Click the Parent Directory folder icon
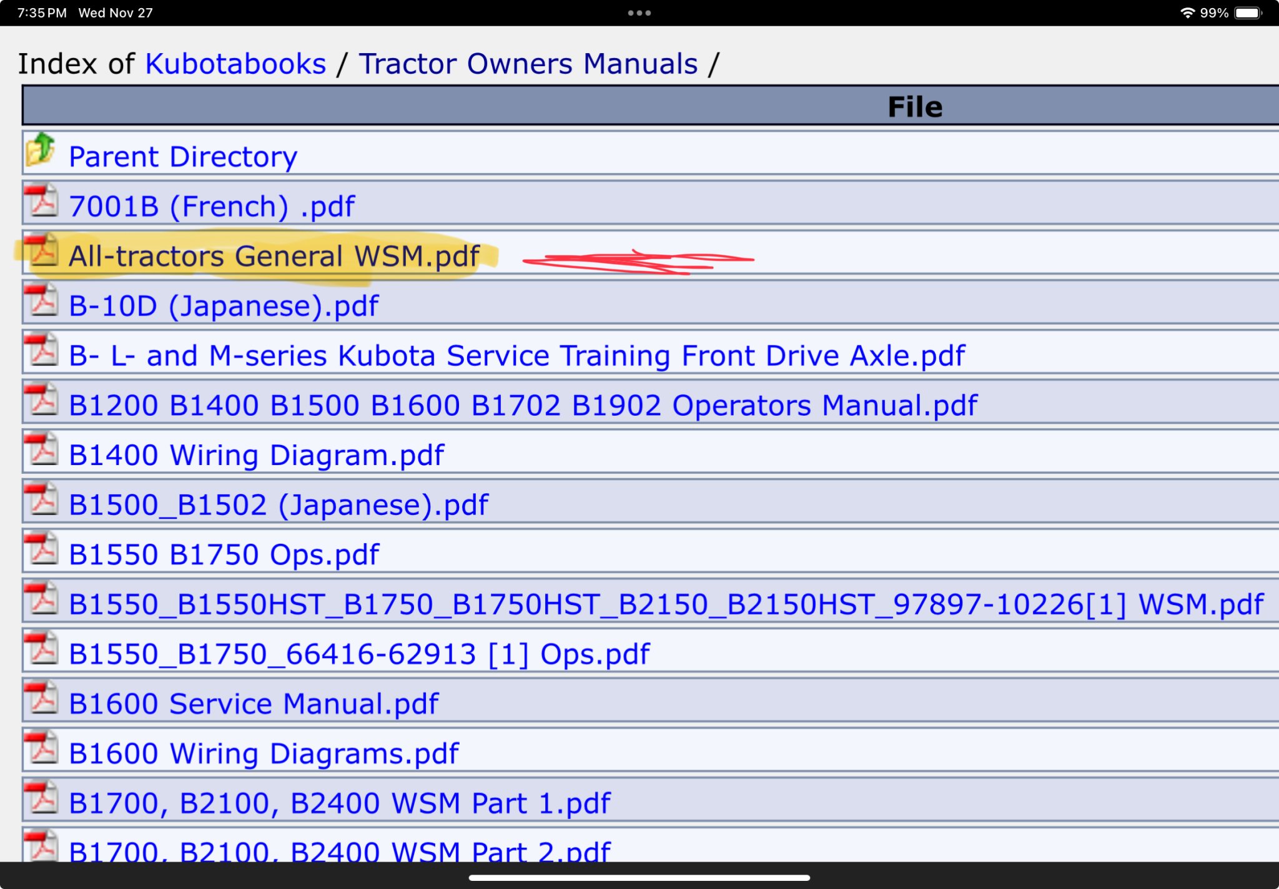Image resolution: width=1279 pixels, height=889 pixels. (41, 150)
